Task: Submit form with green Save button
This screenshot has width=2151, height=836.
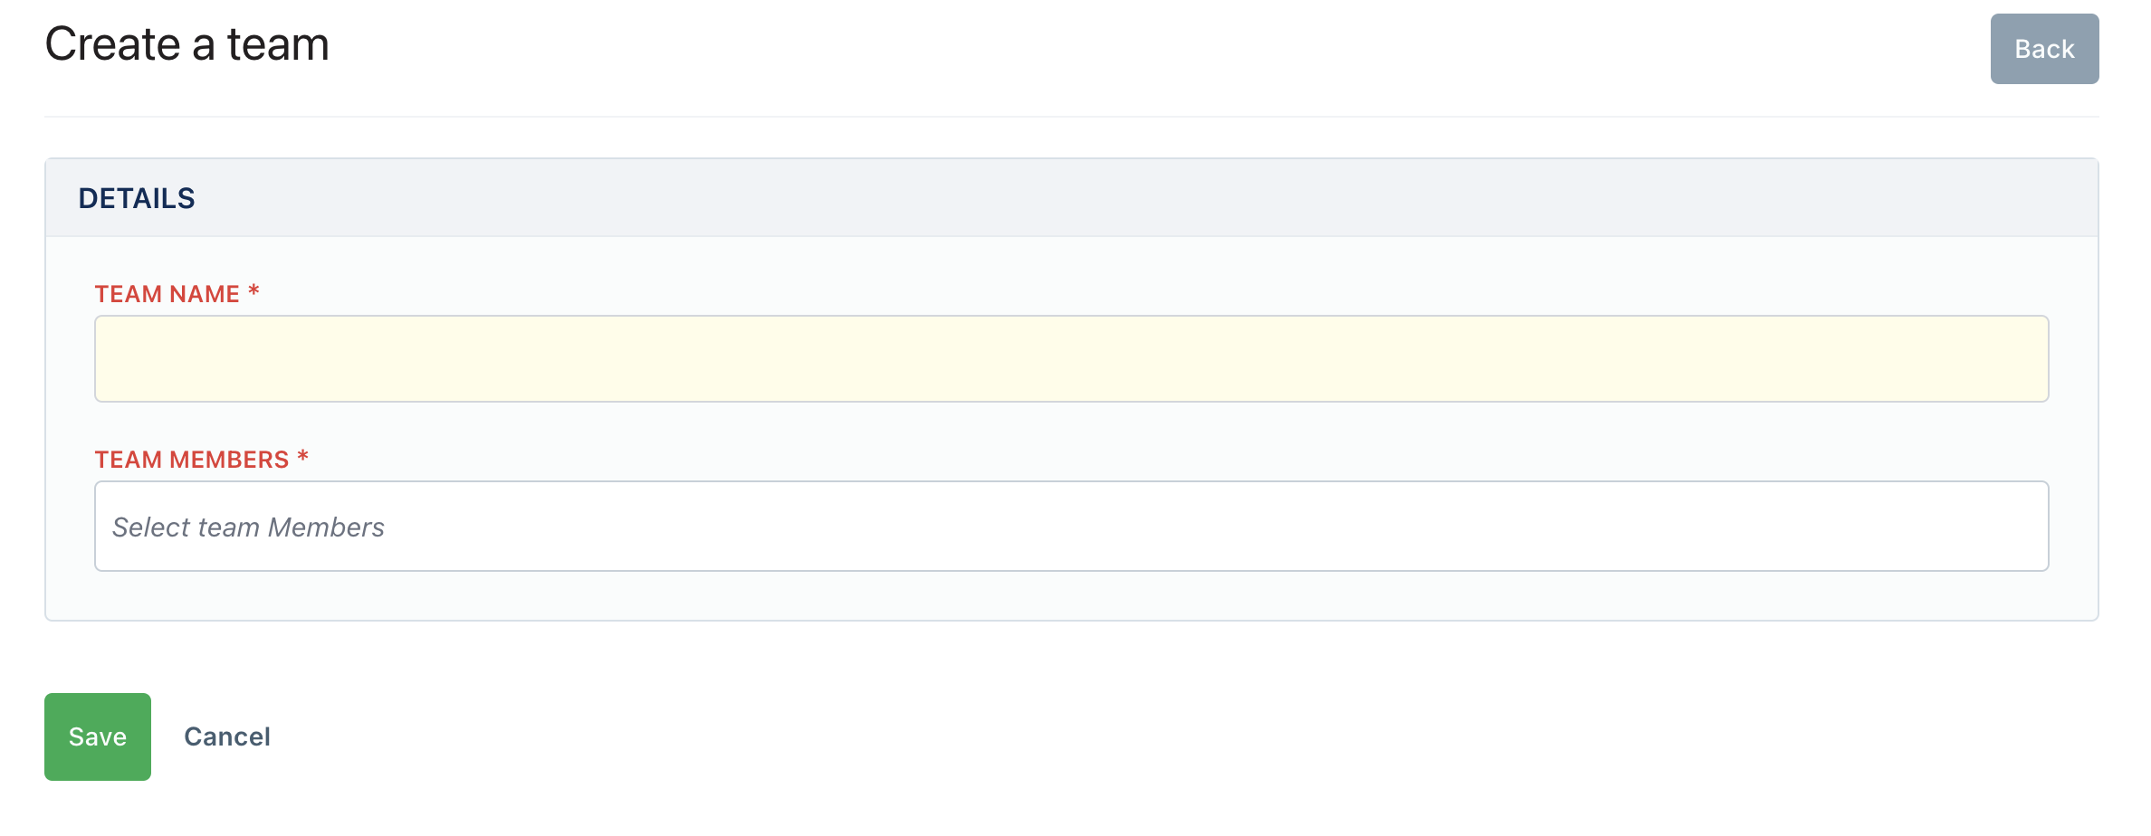Action: 98,736
